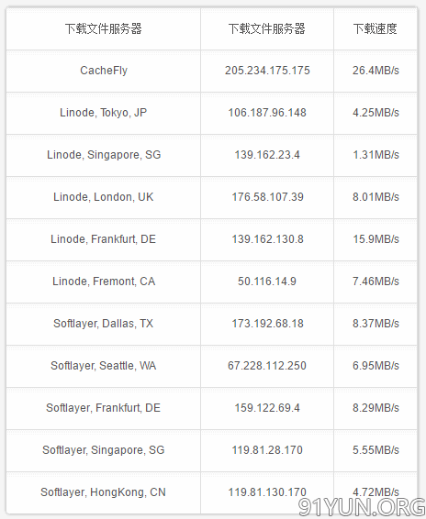Image resolution: width=426 pixels, height=519 pixels.
Task: Click IP address 67.228.112.250
Action: [x=267, y=366]
